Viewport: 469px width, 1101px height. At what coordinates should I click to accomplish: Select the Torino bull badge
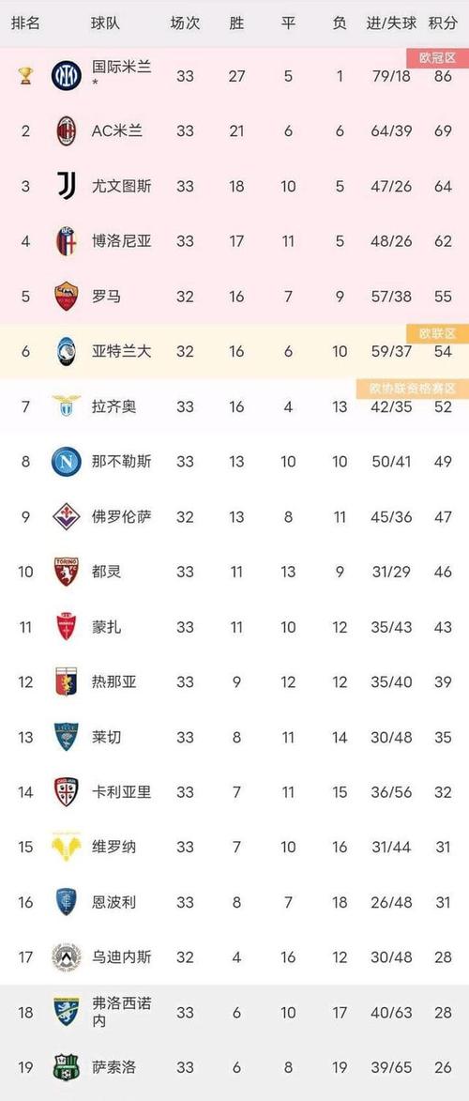coord(66,572)
